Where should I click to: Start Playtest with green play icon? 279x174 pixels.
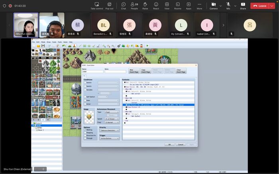[x=147, y=46]
